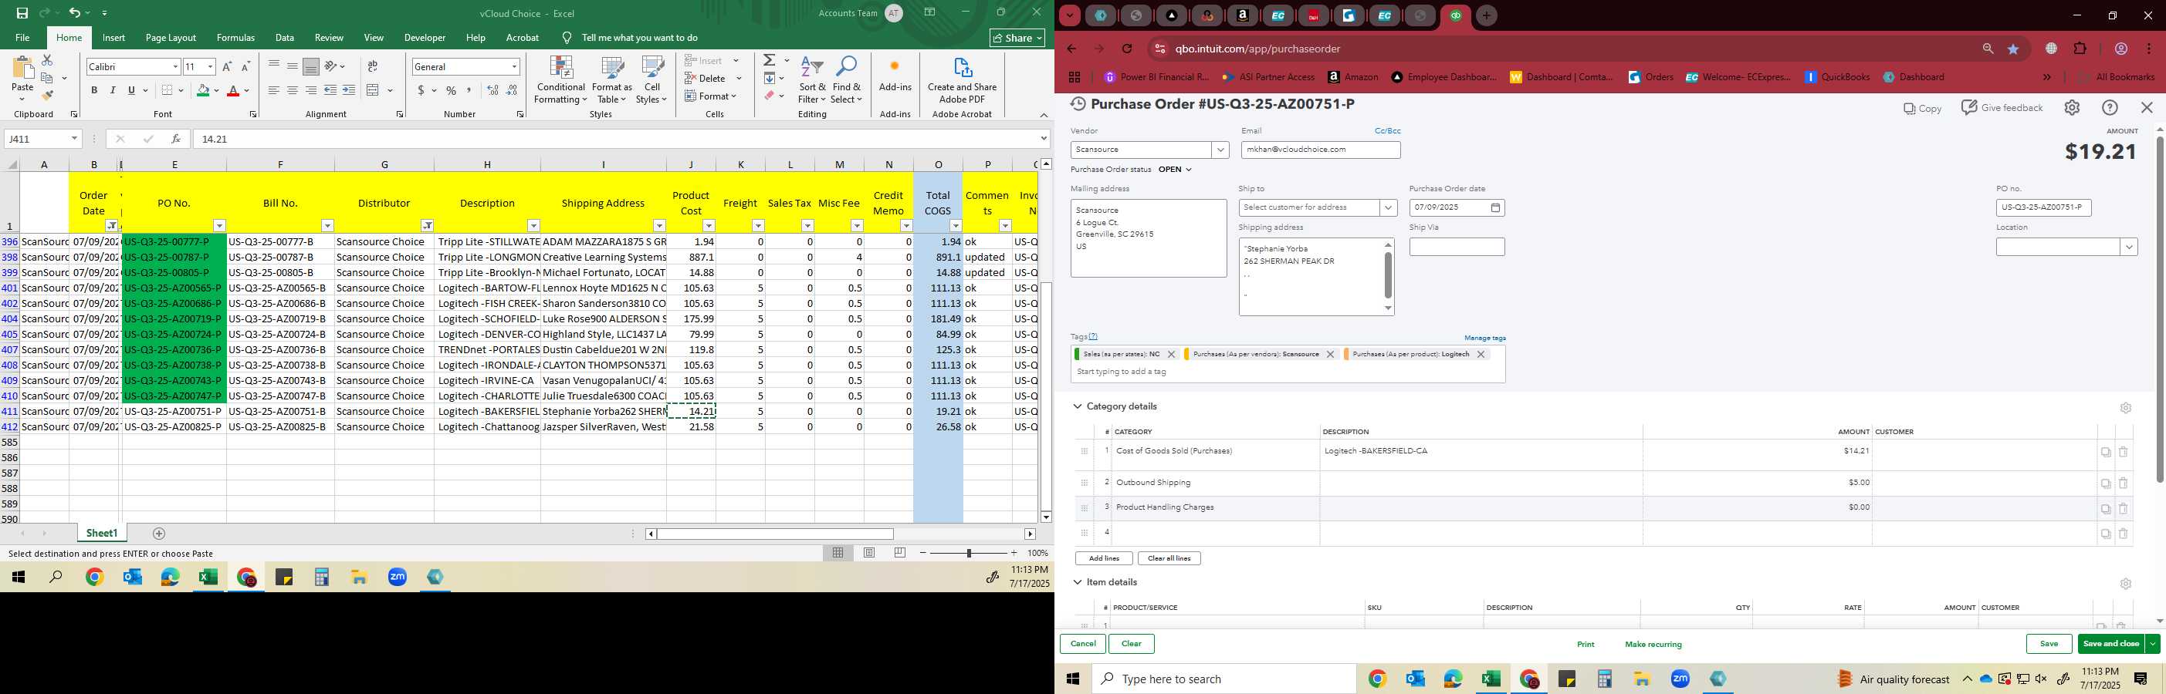This screenshot has height=694, width=2166.
Task: Switch to Page Layout ribbon tab
Action: tap(171, 38)
